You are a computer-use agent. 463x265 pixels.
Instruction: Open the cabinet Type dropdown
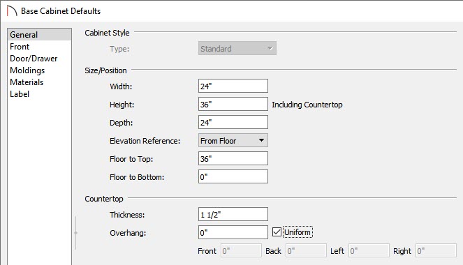[237, 48]
